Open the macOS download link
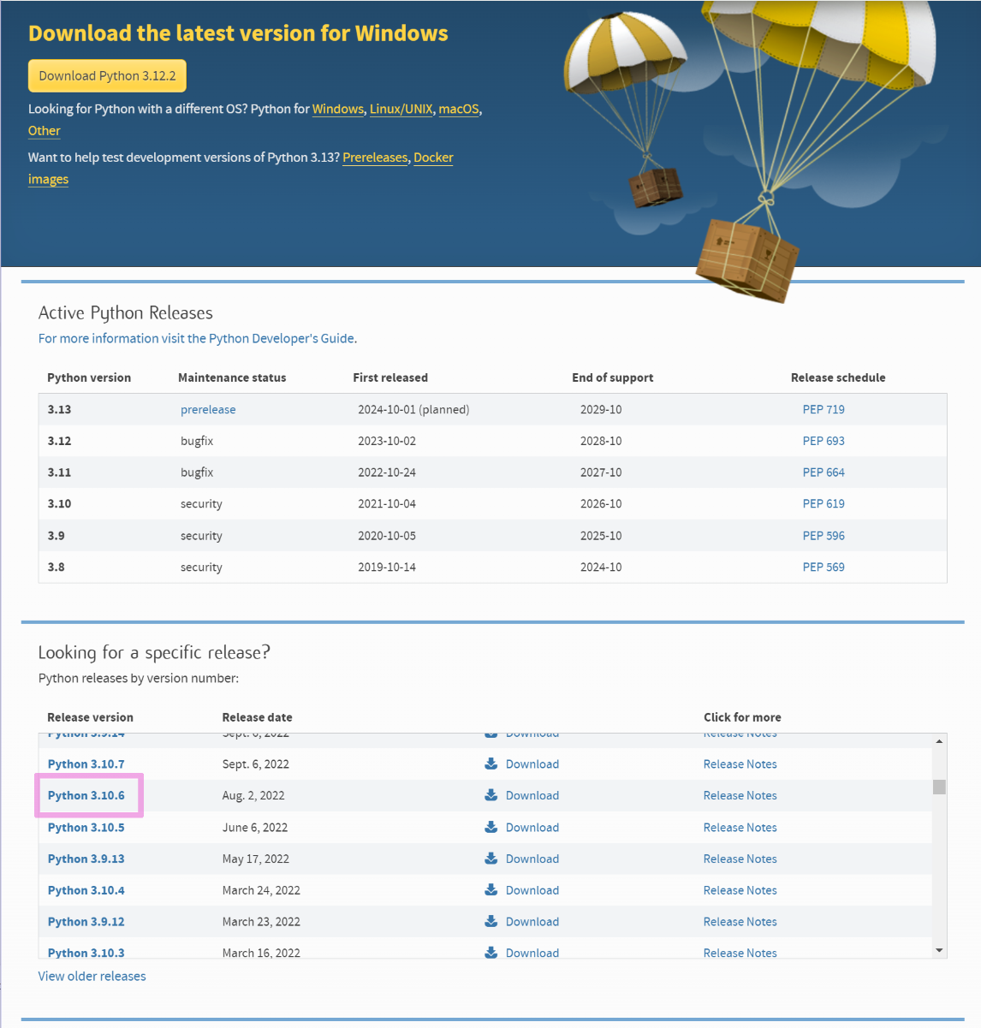981x1028 pixels. pos(459,109)
